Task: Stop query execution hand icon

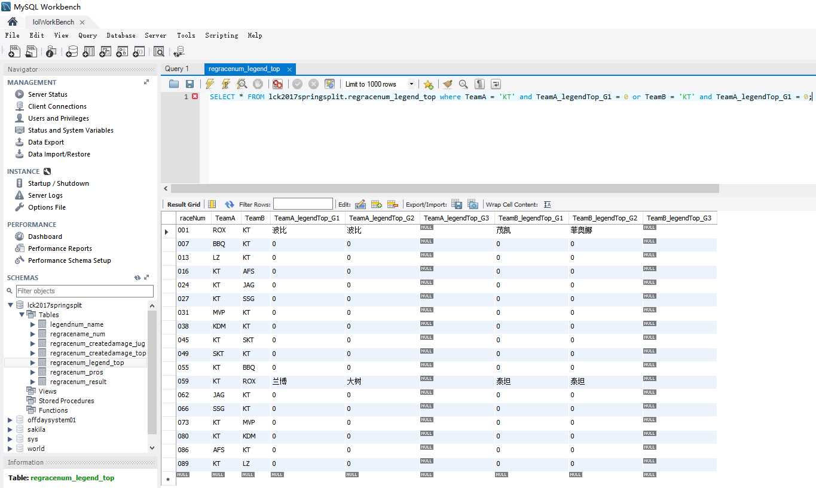Action: pos(258,84)
